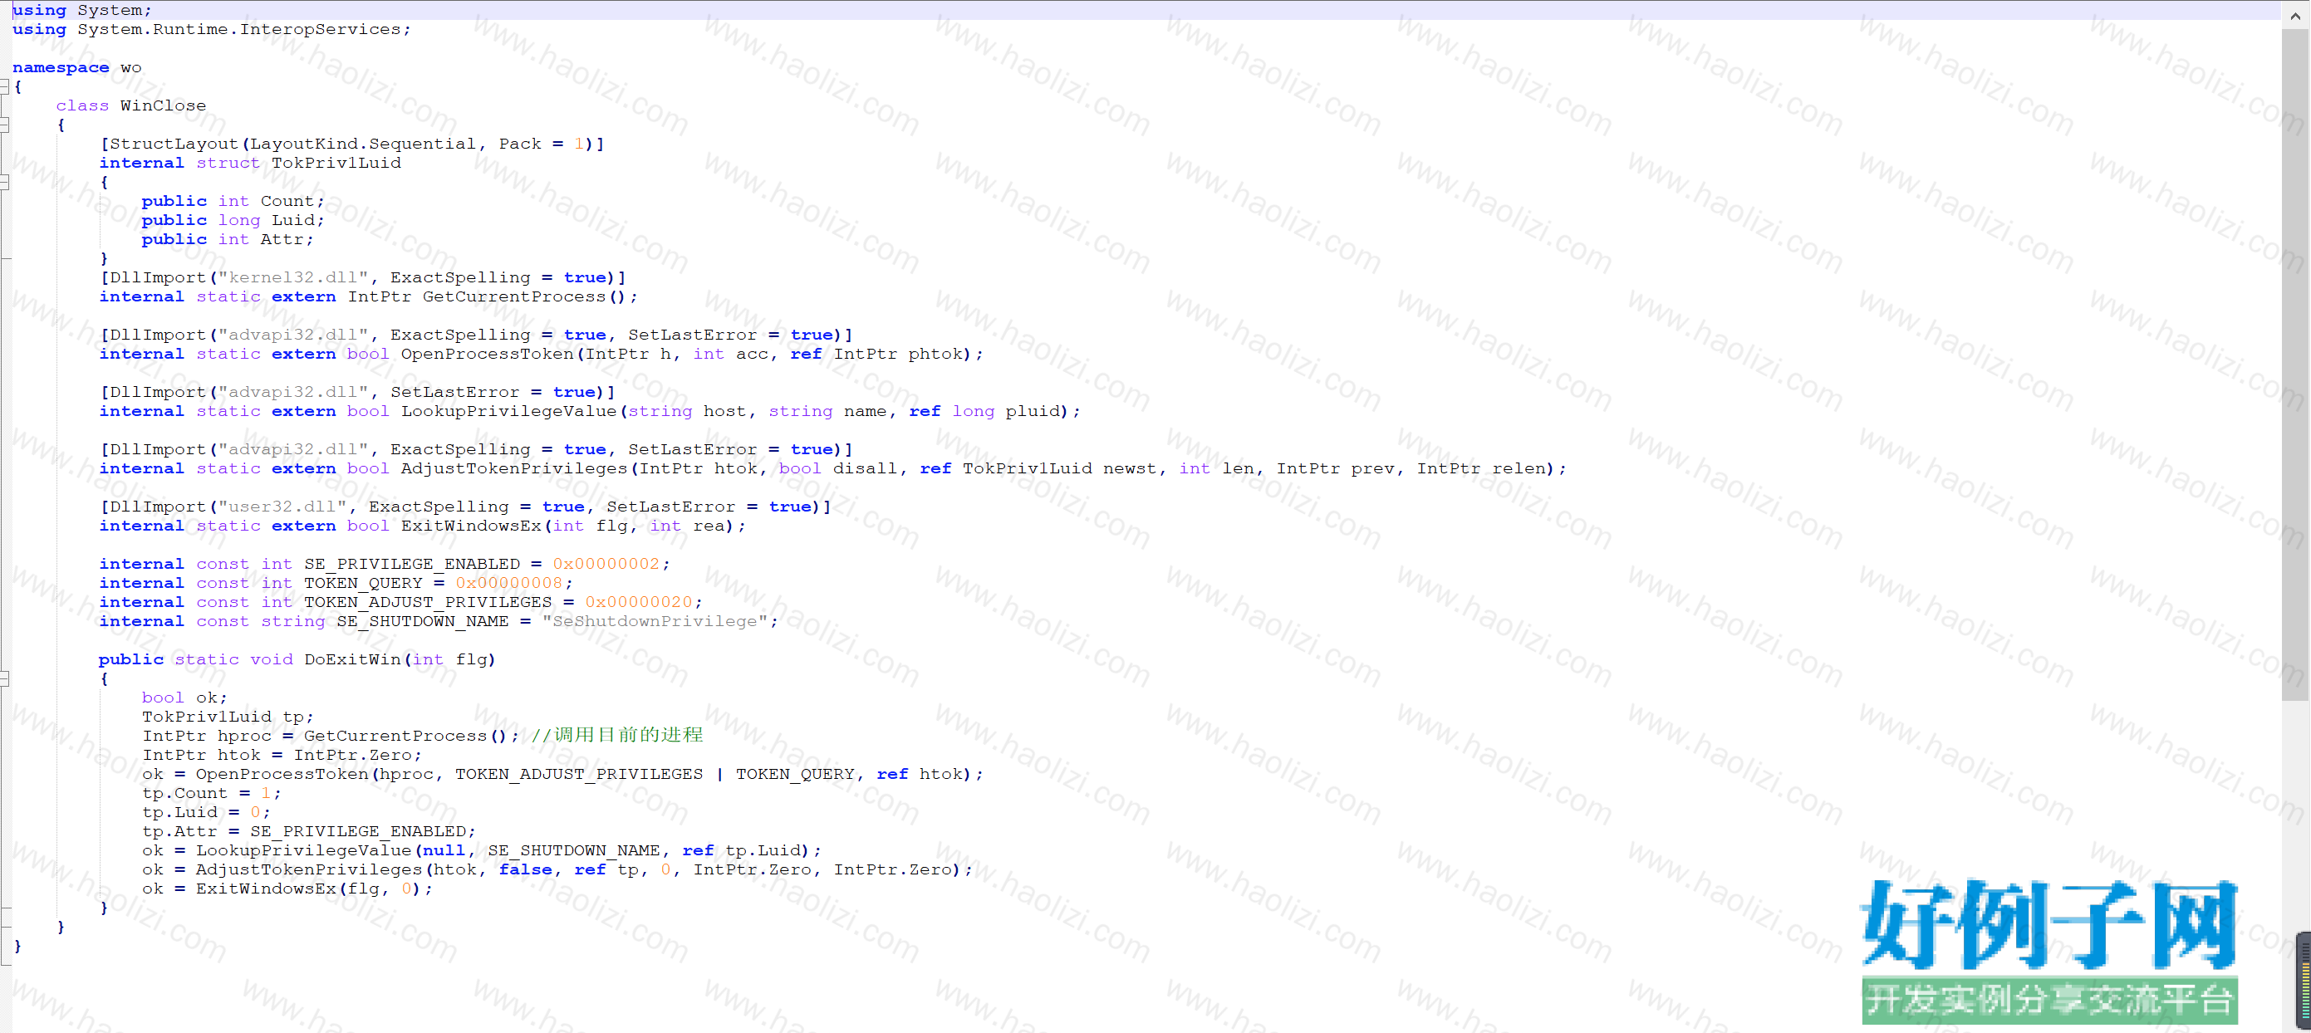Image resolution: width=2311 pixels, height=1033 pixels.
Task: Click the 'namespace' keyword
Action: tap(61, 67)
